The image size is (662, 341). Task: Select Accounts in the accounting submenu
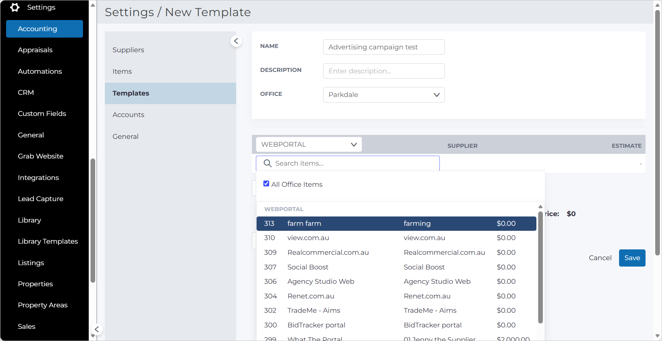tap(170, 115)
